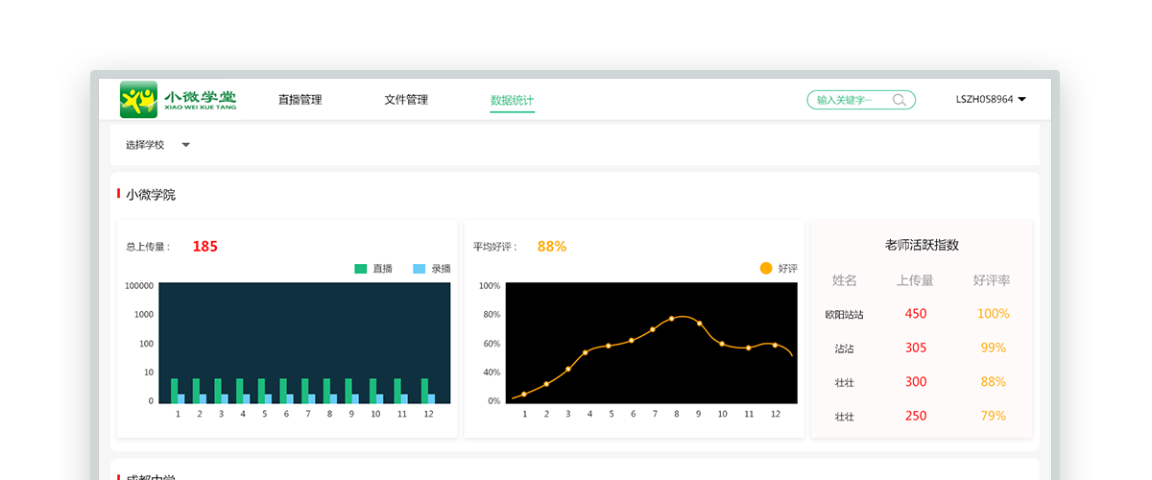
Task: Toggle the 录播 legend swatch
Action: click(419, 269)
